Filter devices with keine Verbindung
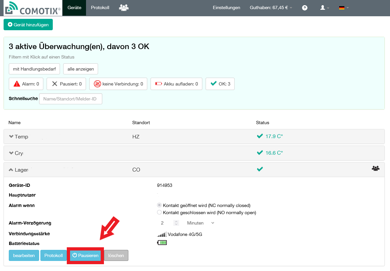Viewport: 390px width, 271px height. point(118,84)
